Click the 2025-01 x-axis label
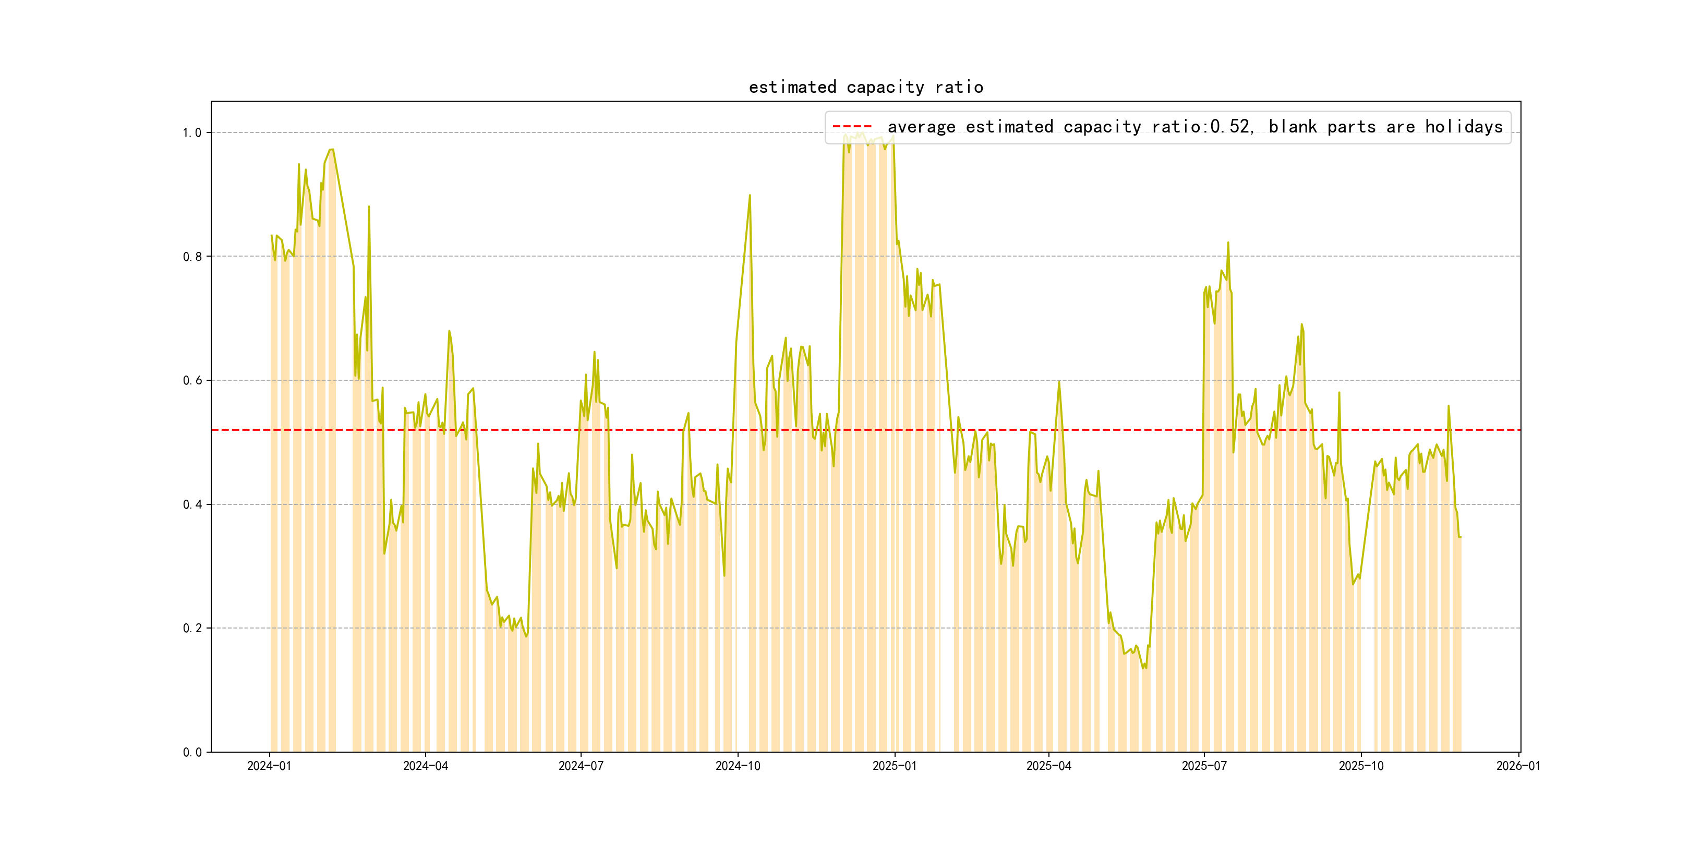The image size is (1690, 845). (x=894, y=766)
